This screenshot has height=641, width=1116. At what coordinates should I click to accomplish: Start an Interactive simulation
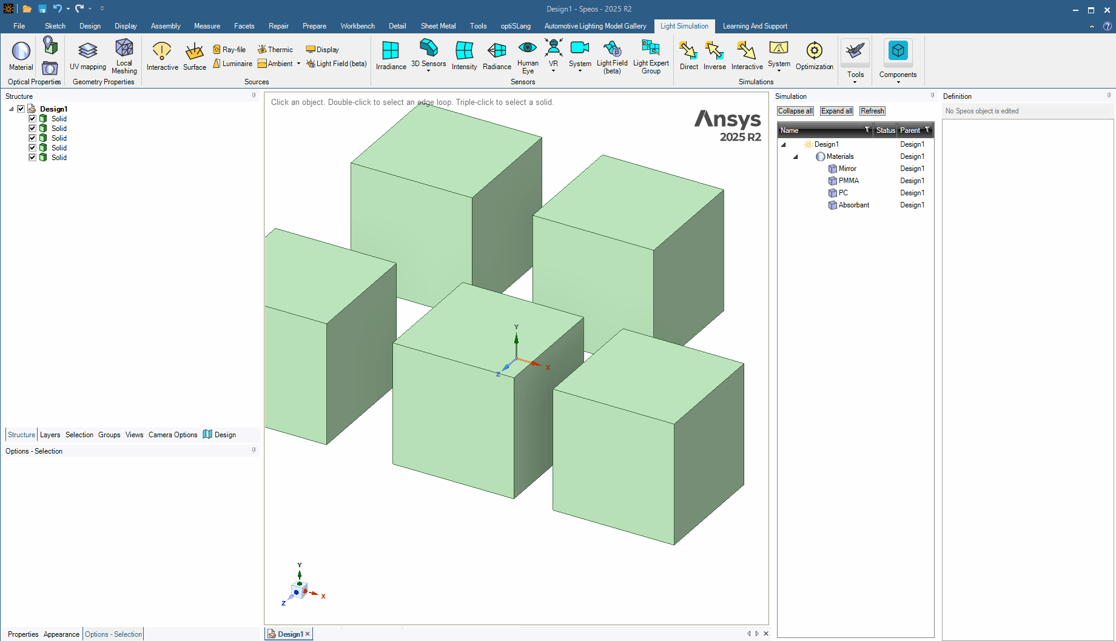(747, 56)
